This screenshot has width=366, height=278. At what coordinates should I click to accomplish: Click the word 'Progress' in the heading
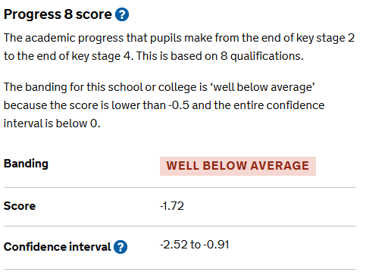coord(32,14)
